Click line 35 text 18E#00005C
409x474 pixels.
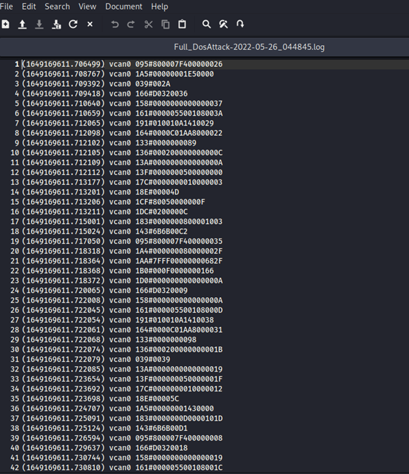[x=157, y=399]
